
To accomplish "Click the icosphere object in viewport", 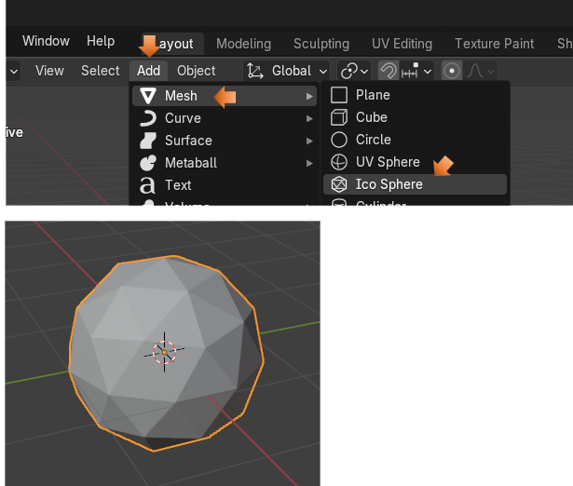I will pos(165,354).
